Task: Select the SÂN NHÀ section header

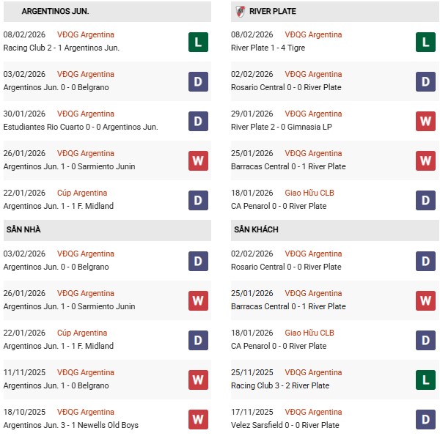Action: pyautogui.click(x=23, y=230)
